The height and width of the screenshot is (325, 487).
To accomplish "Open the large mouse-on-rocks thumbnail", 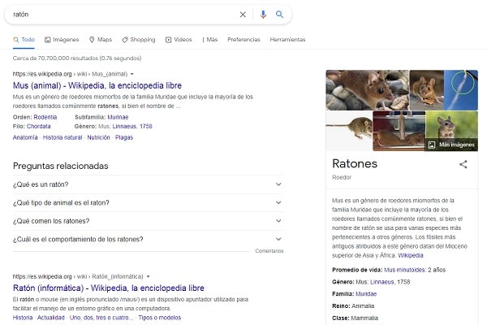I will click(x=368, y=90).
